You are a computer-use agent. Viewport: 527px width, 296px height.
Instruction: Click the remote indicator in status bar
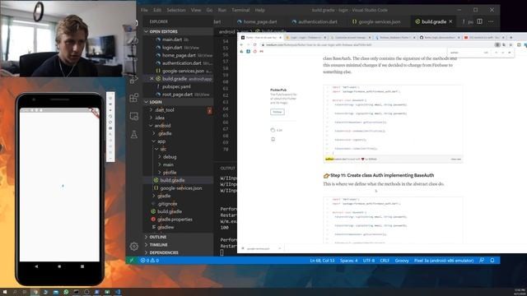132,261
